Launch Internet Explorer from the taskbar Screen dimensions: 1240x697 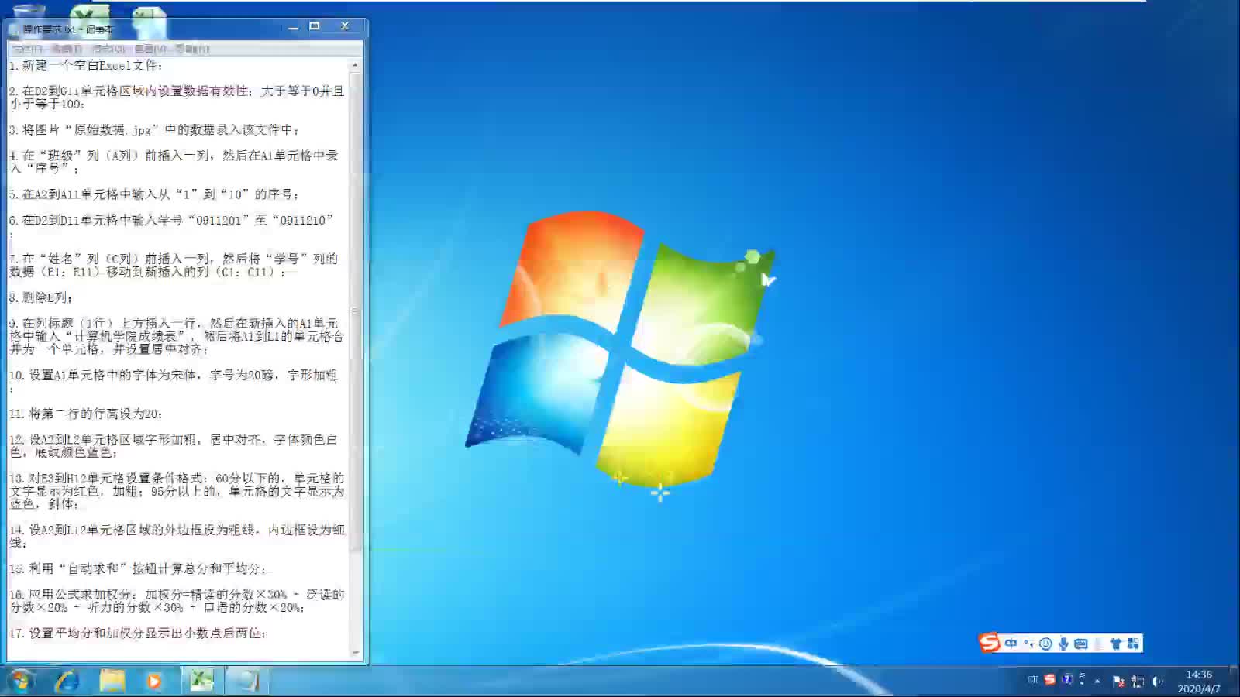tap(67, 682)
